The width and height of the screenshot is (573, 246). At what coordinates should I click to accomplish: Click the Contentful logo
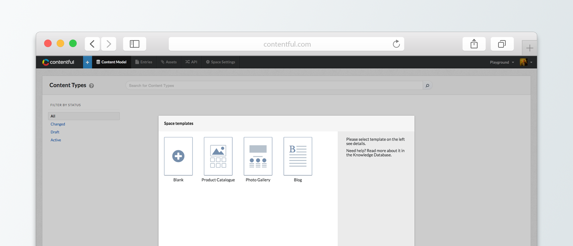tap(58, 62)
